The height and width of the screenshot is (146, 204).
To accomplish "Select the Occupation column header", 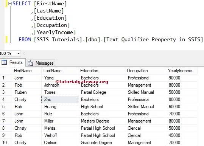I will (145, 71).
